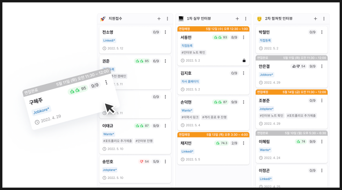Select the #포트폴리오 추가제출 tag on 조봉준 card

click(x=301, y=116)
